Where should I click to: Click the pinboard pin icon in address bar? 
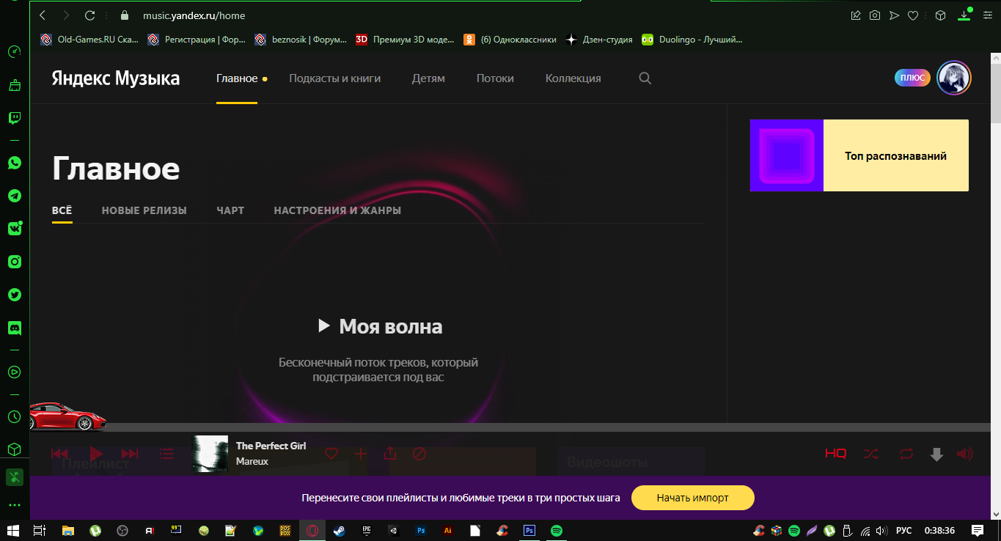(x=856, y=15)
